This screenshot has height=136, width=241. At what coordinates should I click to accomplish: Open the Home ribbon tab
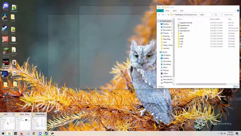click(x=167, y=11)
